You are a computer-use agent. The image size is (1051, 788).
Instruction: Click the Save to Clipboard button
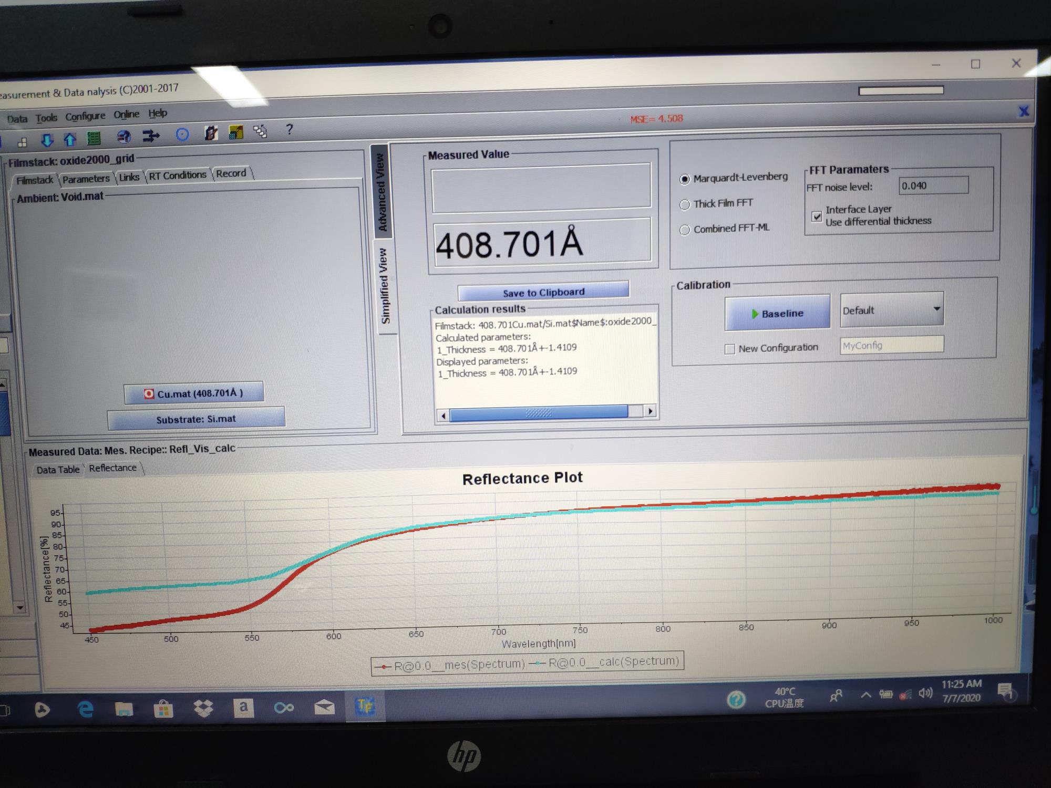click(x=543, y=292)
